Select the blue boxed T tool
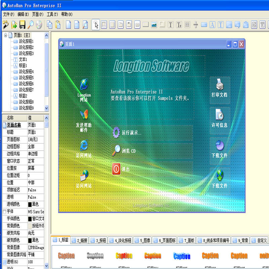The width and height of the screenshot is (269, 269). 221,25
